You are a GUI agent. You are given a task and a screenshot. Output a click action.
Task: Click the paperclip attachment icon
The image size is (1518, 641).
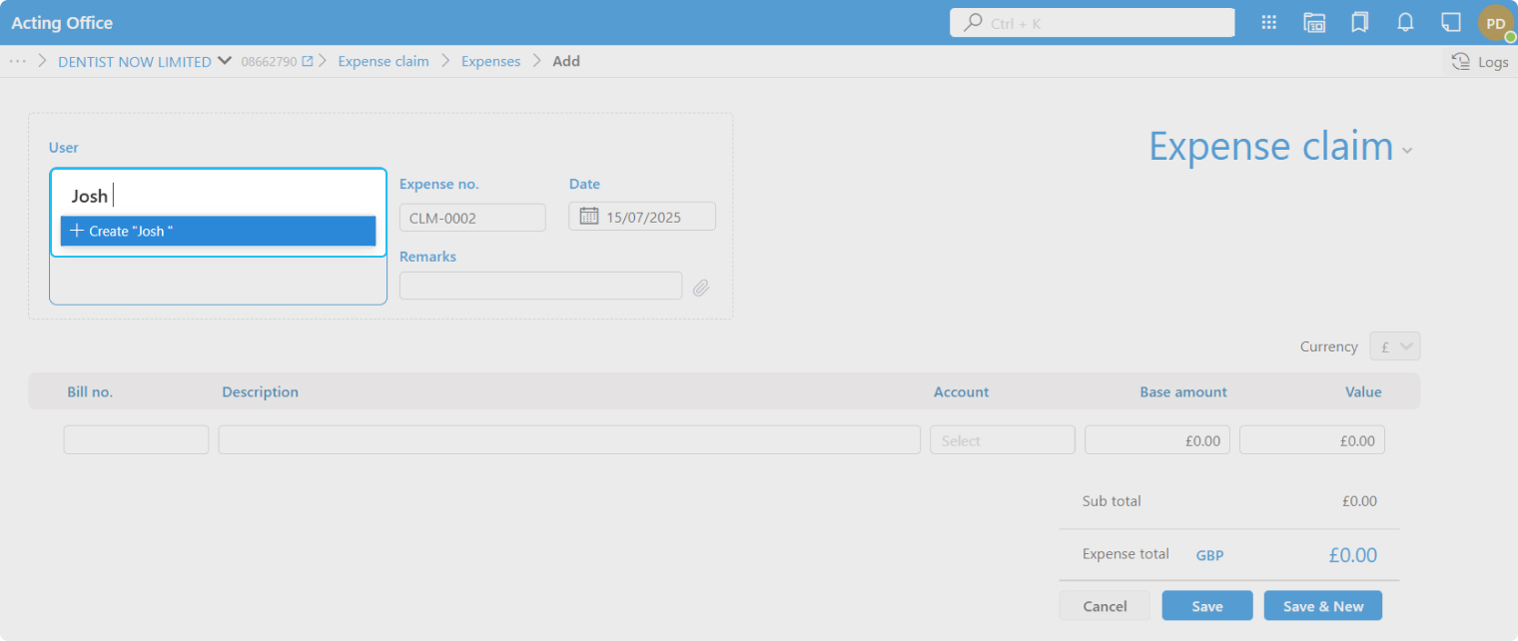pyautogui.click(x=701, y=288)
